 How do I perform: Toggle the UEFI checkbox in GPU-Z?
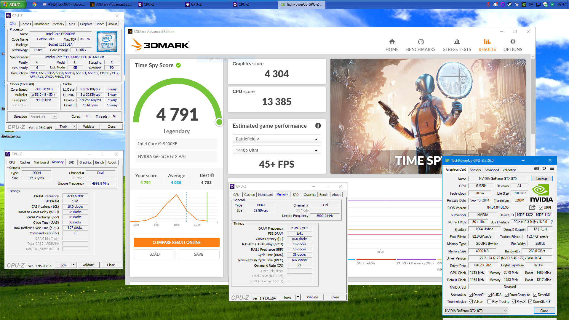click(x=541, y=208)
